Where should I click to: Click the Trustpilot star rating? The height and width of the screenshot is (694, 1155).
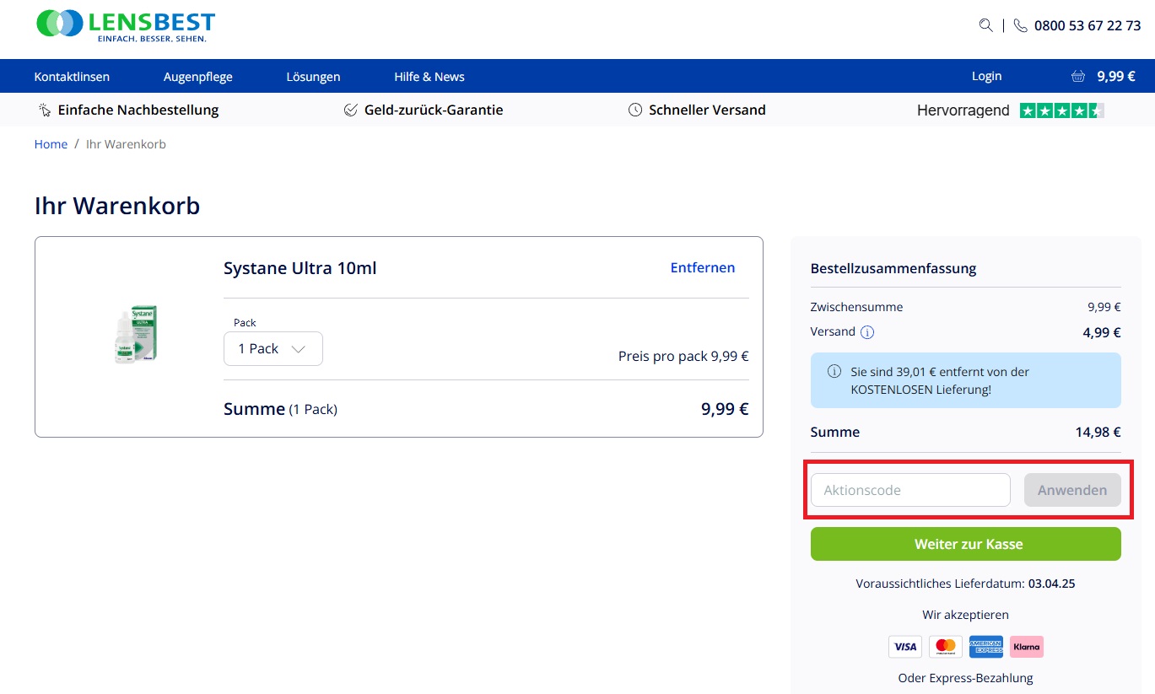1061,110
